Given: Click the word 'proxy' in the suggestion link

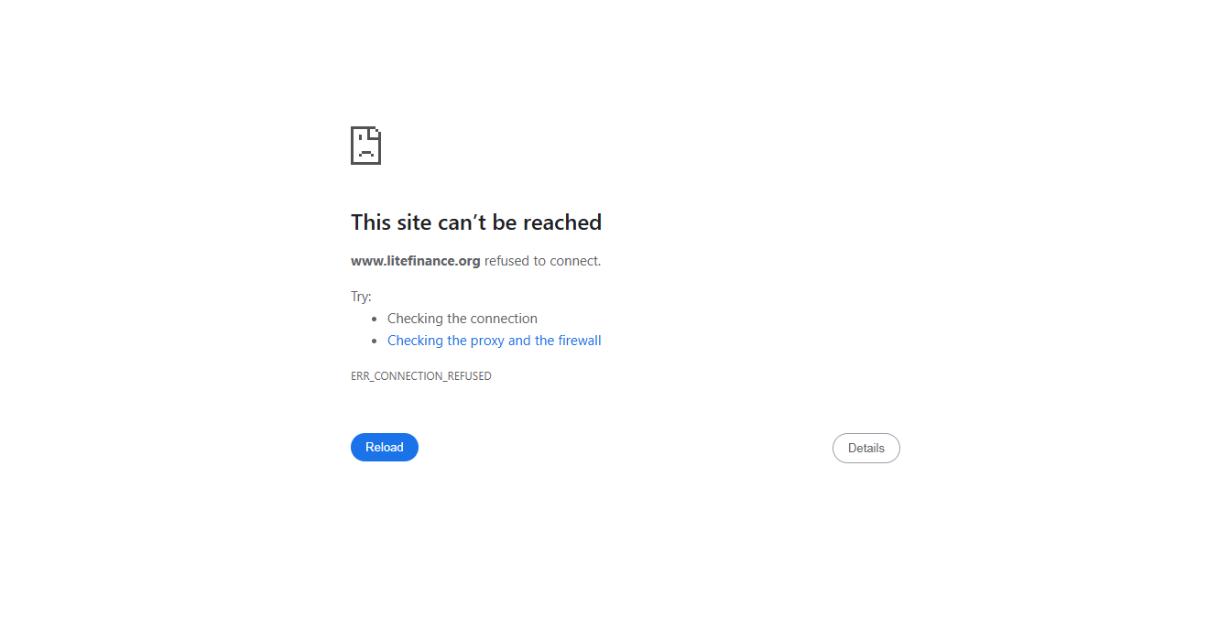Looking at the screenshot, I should point(487,341).
